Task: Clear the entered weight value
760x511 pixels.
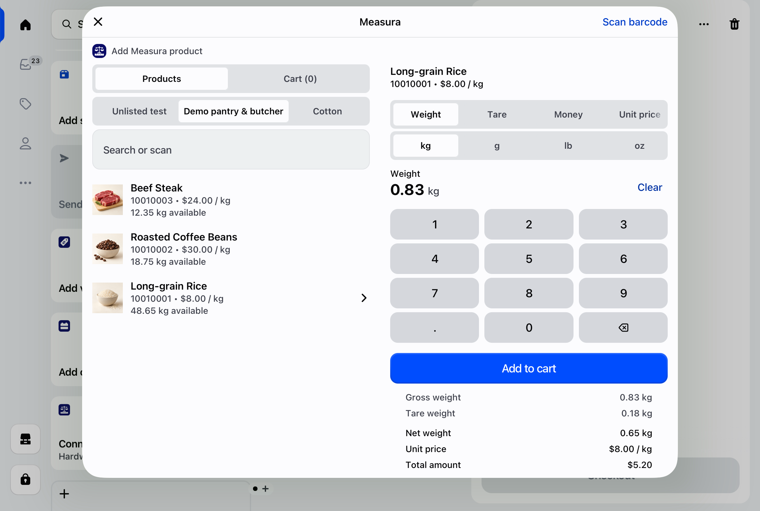Action: tap(650, 187)
